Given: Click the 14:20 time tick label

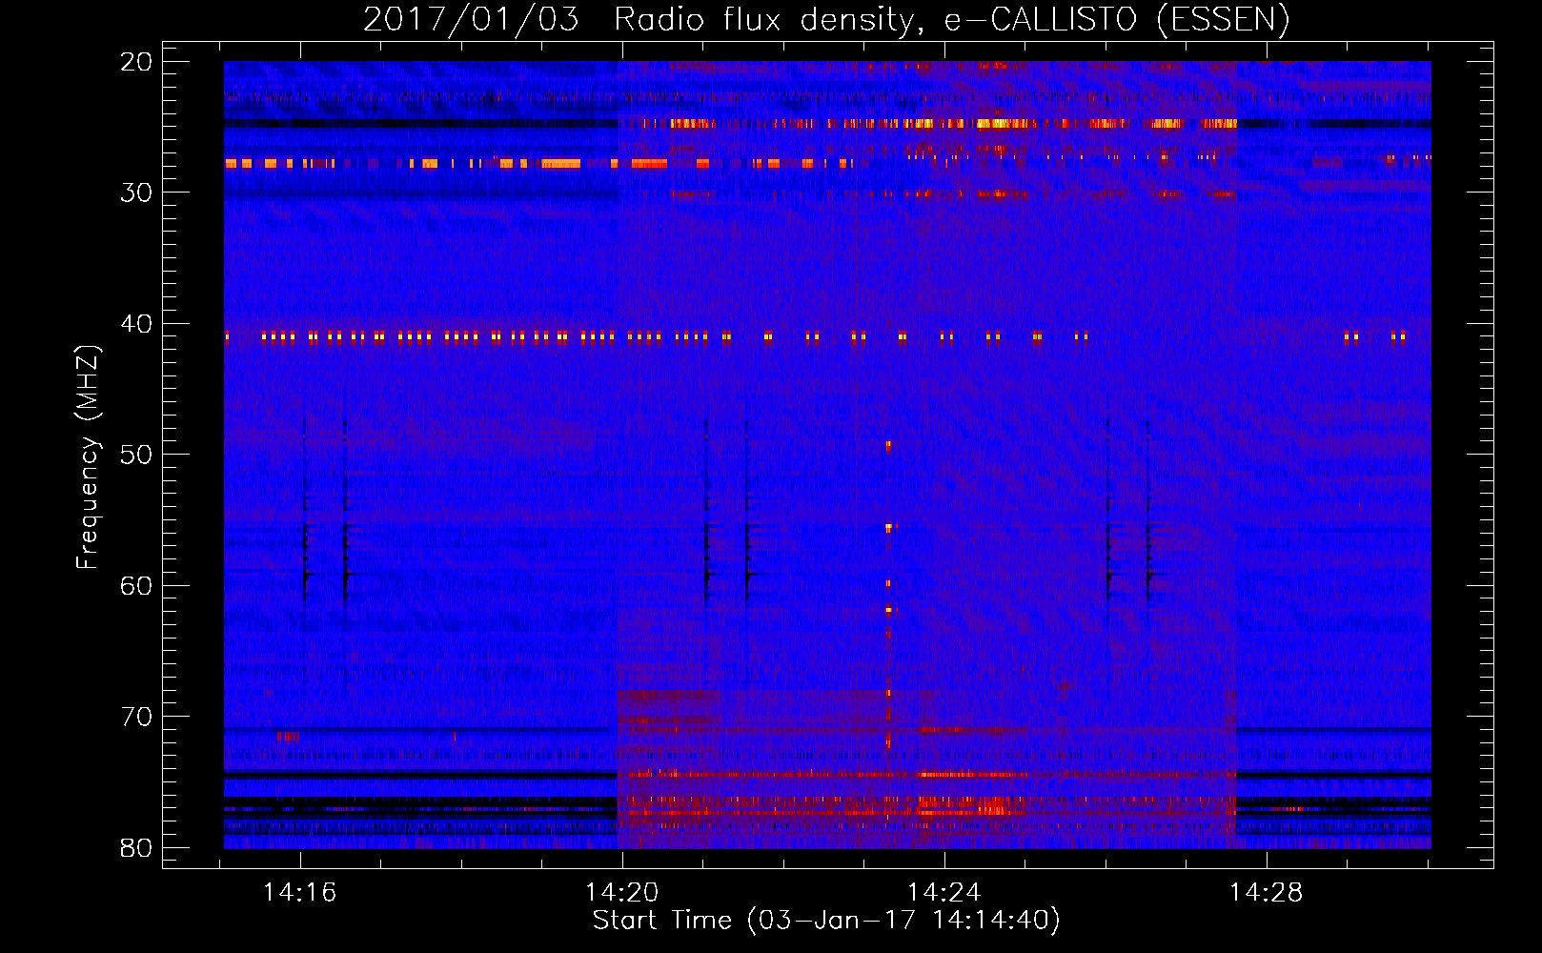Looking at the screenshot, I should (x=622, y=893).
